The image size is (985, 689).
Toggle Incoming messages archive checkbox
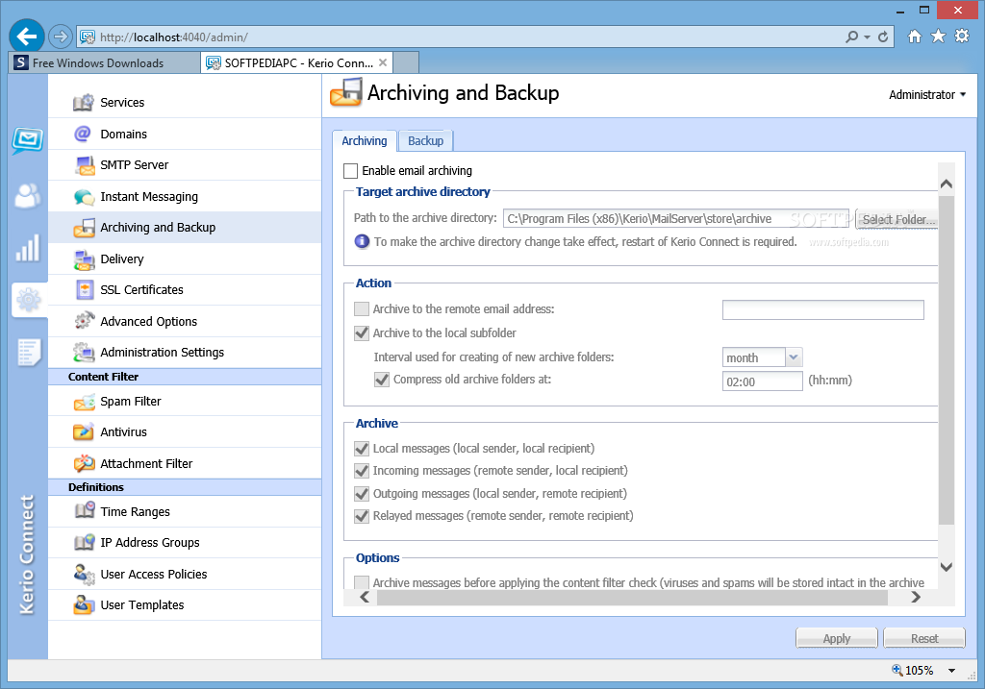362,471
